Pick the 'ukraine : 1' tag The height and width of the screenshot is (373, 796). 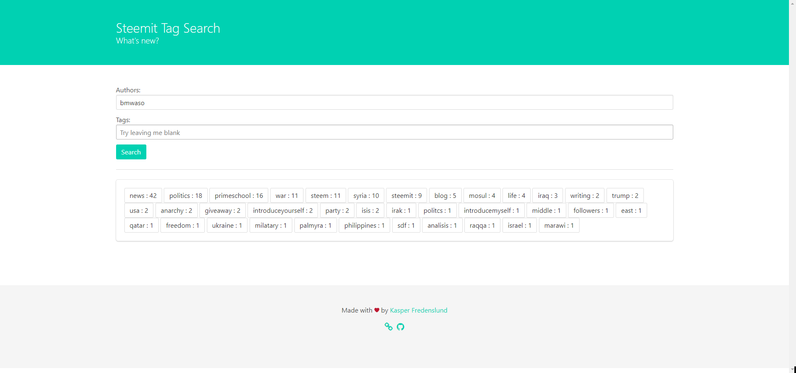click(x=227, y=225)
